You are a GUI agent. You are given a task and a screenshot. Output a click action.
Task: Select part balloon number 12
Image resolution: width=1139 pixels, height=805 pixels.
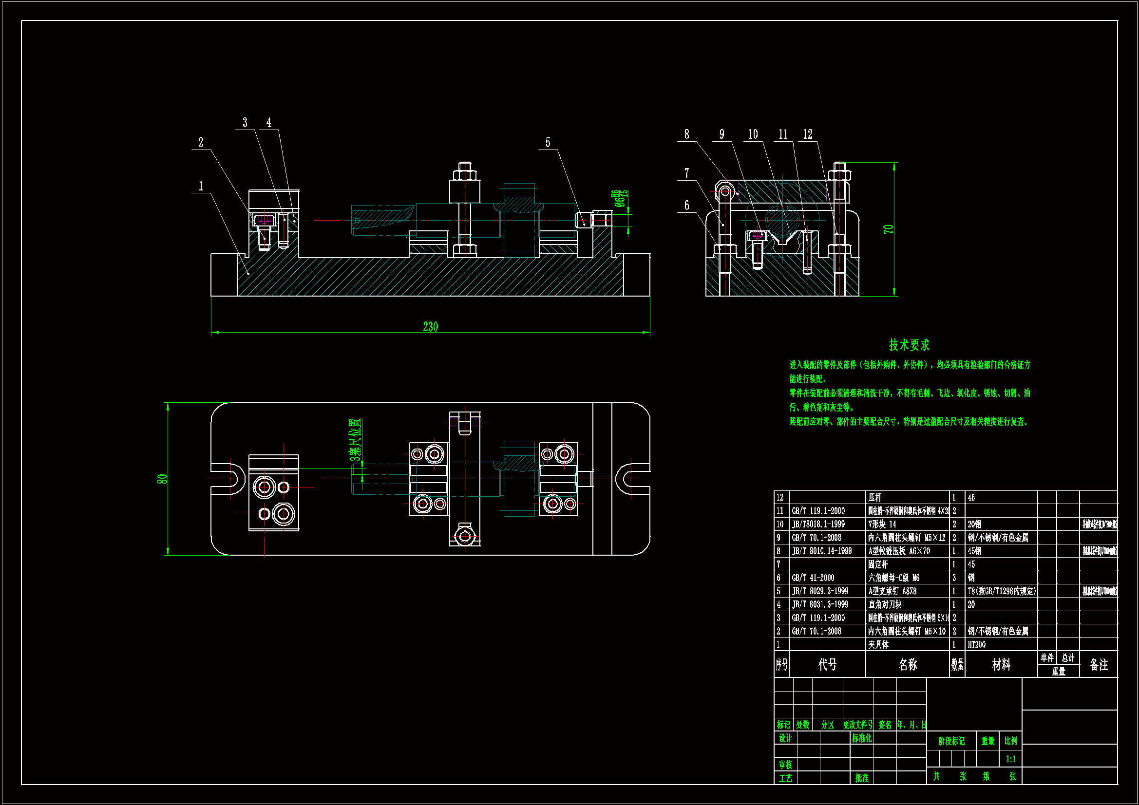pyautogui.click(x=808, y=134)
